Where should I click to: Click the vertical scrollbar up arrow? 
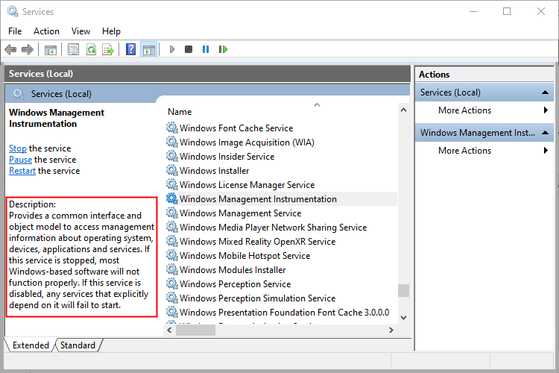click(x=403, y=110)
